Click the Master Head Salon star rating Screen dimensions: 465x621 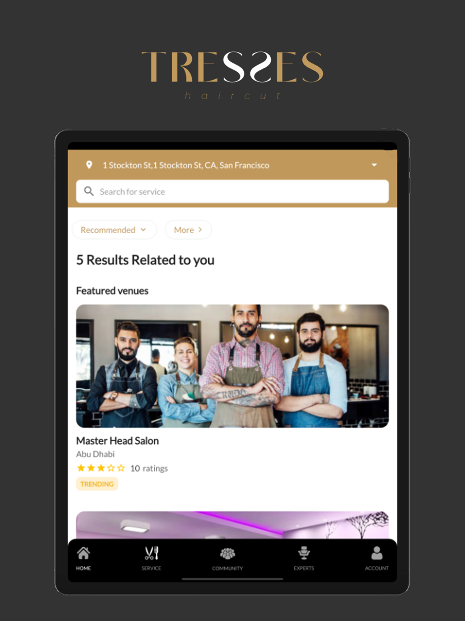pos(101,468)
